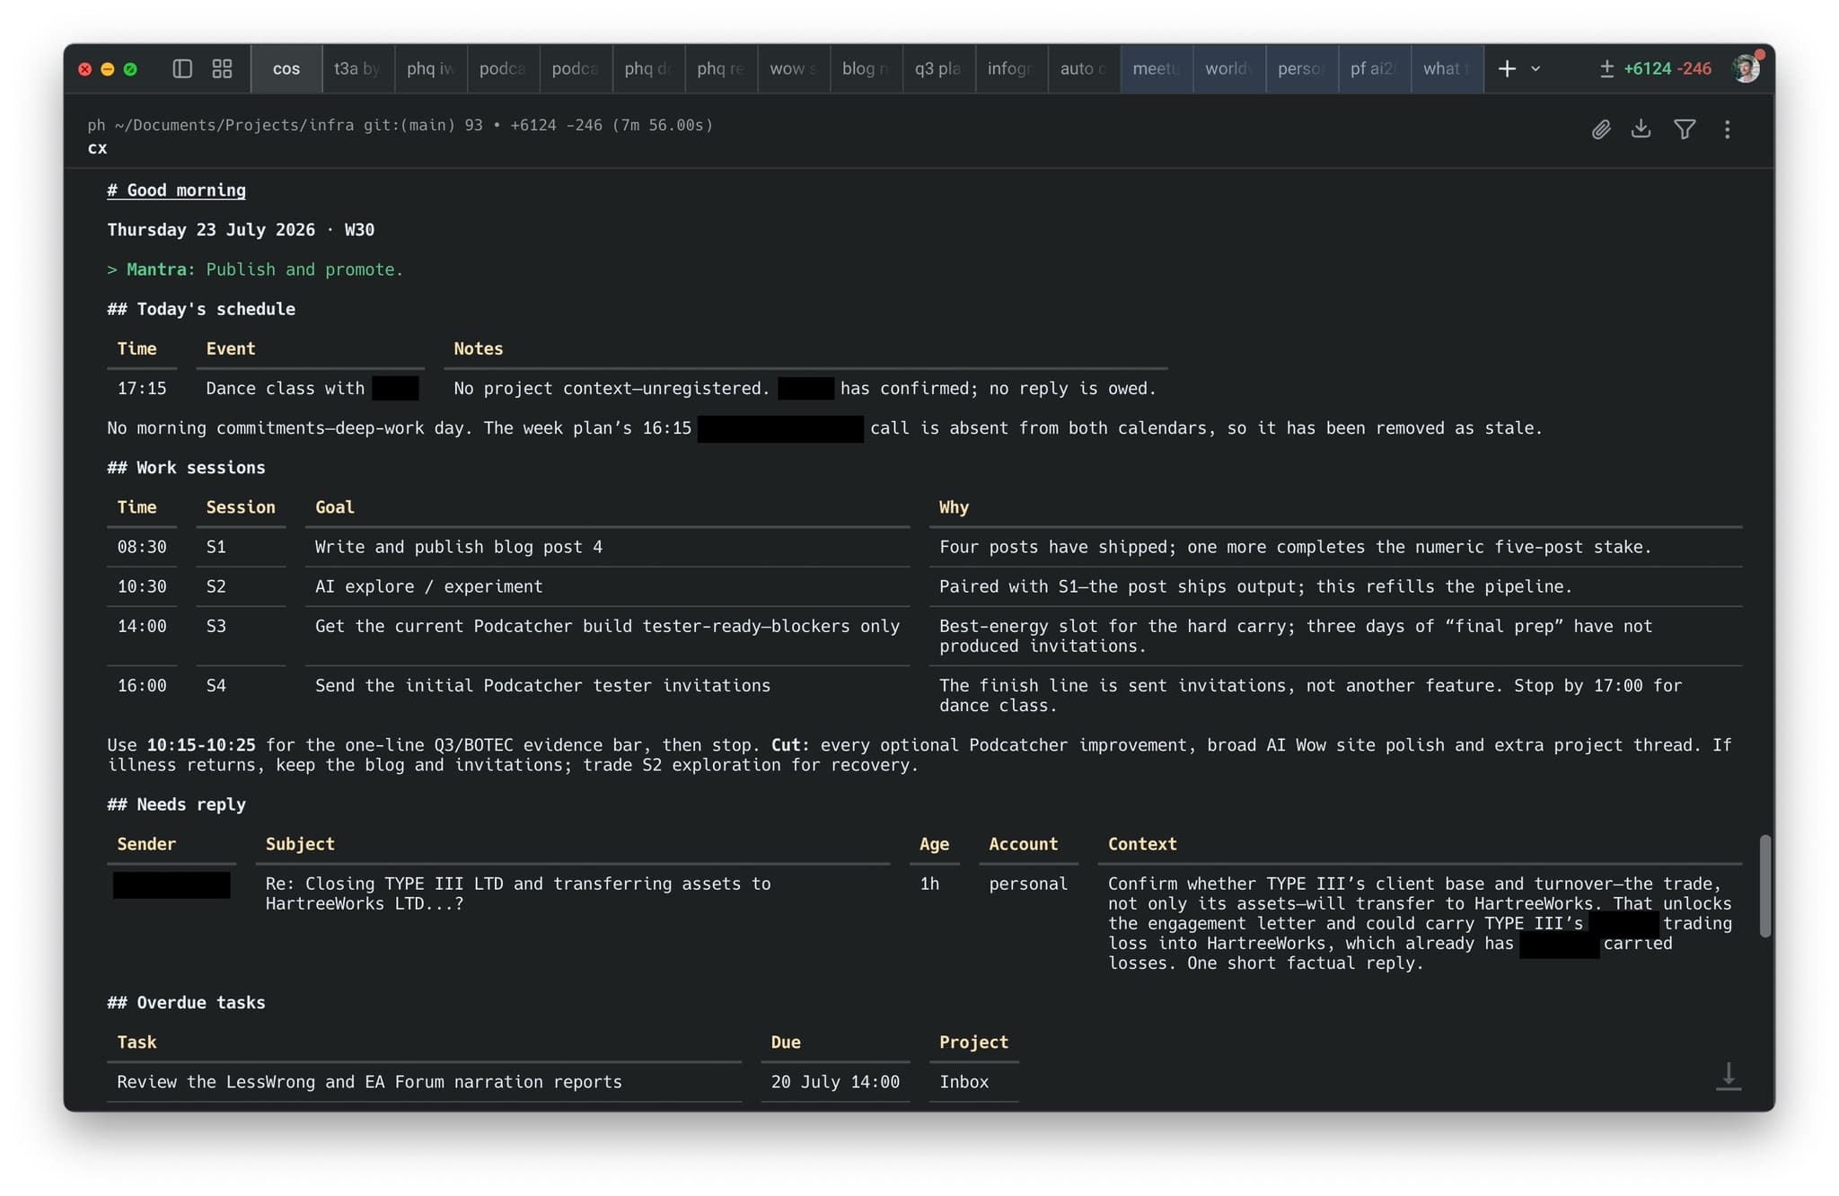Screen dimensions: 1839x1196
Task: Switch to the what tab
Action: point(1447,68)
